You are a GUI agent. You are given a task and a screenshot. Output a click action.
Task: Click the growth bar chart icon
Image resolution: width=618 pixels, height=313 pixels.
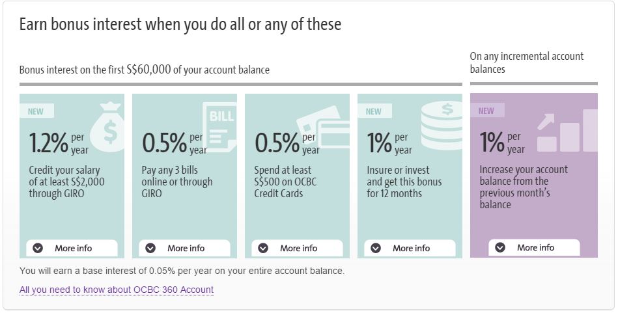(x=568, y=131)
